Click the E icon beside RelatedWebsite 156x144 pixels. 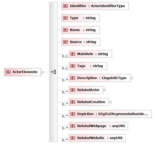point(73,138)
